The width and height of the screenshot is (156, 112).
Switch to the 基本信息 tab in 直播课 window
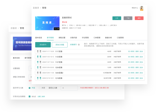[x=38, y=38]
